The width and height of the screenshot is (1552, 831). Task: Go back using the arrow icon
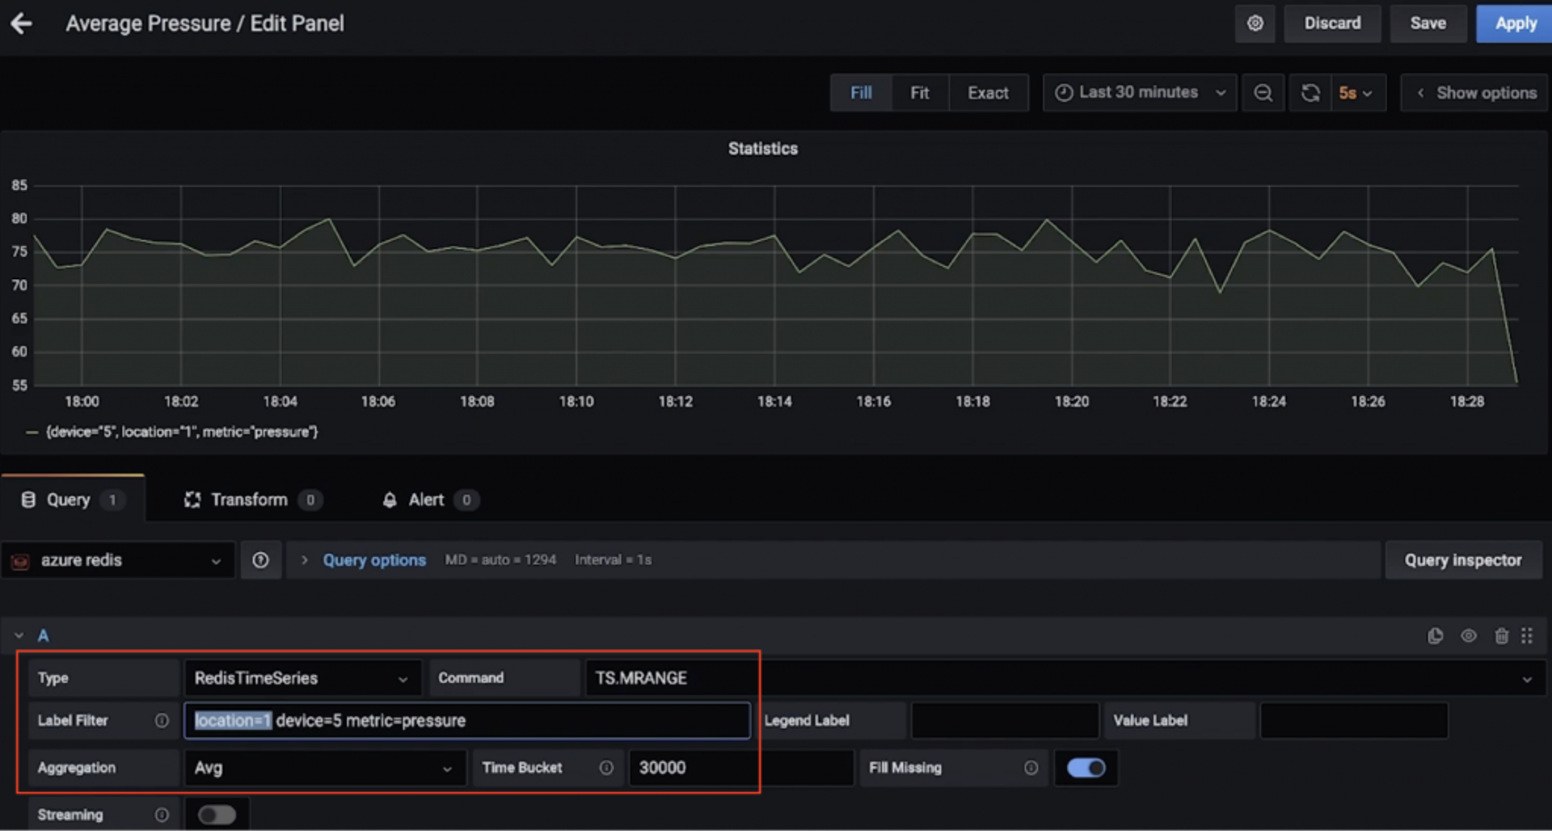(x=22, y=23)
